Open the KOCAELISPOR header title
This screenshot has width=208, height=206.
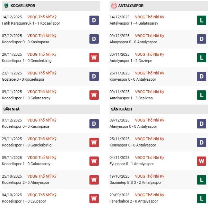point(23,6)
